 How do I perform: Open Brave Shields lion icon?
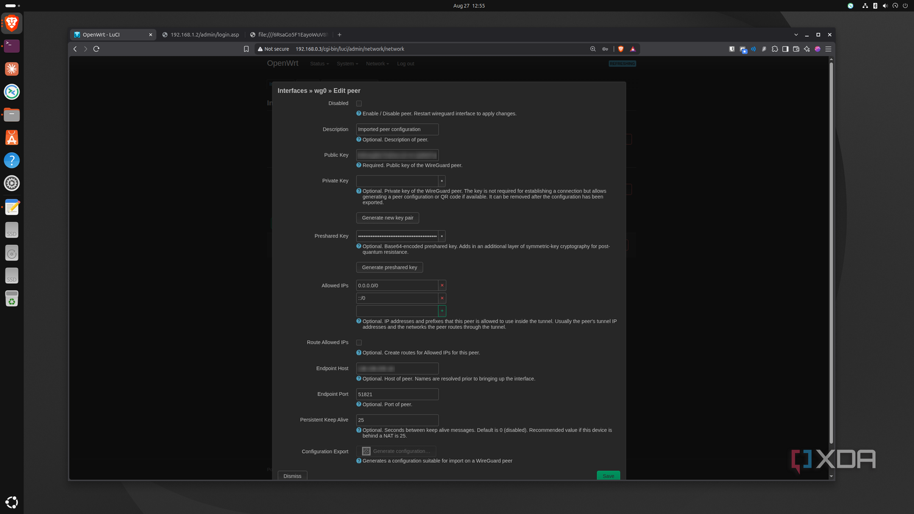tap(621, 49)
